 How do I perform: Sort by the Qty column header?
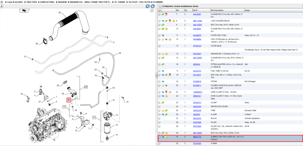point(188,10)
